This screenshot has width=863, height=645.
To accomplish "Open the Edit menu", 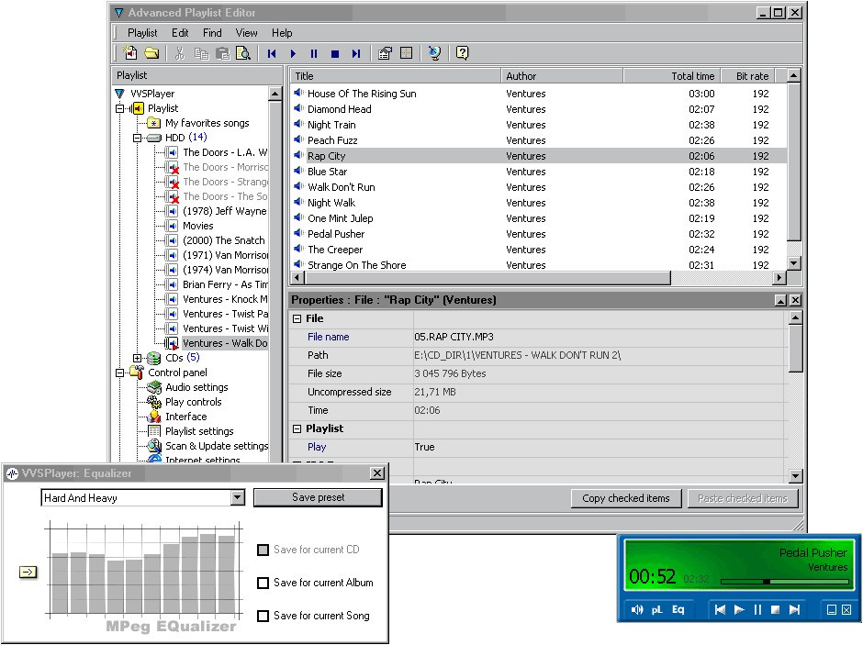I will (180, 33).
